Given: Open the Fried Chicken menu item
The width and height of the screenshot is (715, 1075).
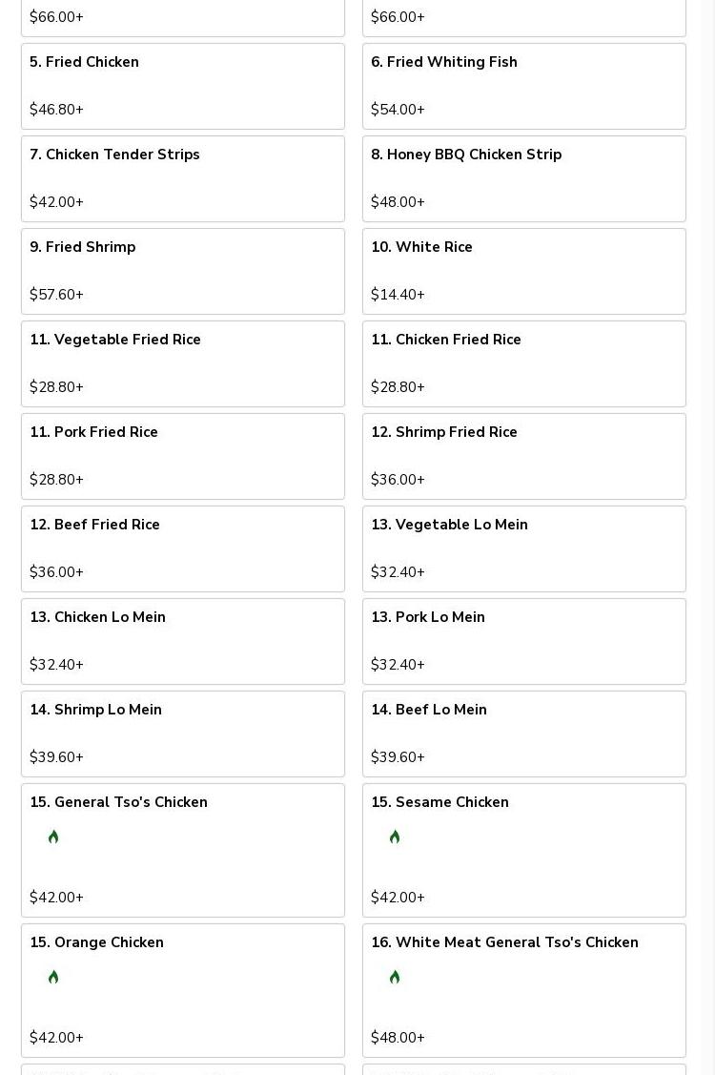Looking at the screenshot, I should 183,87.
